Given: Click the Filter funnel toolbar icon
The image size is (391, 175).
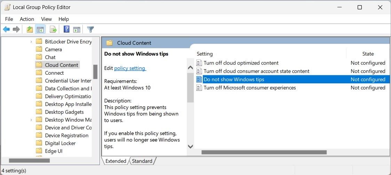Looking at the screenshot, I should click(x=90, y=30).
